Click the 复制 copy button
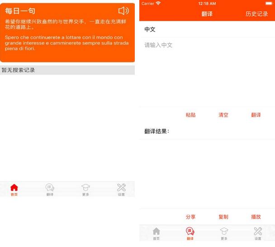Image resolution: width=275 pixels, height=247 pixels. pyautogui.click(x=223, y=217)
